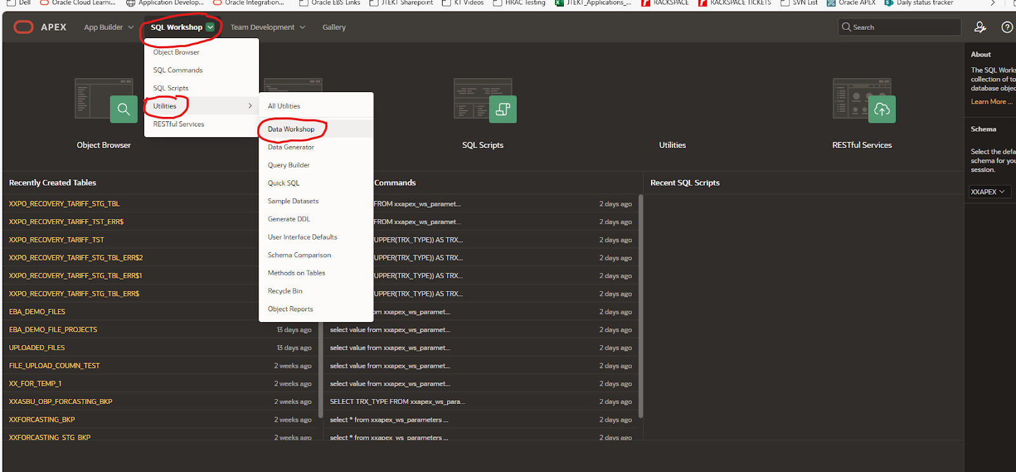Open table XX_FOR_TEMP_1
Image resolution: width=1016 pixels, height=472 pixels.
[x=35, y=384]
